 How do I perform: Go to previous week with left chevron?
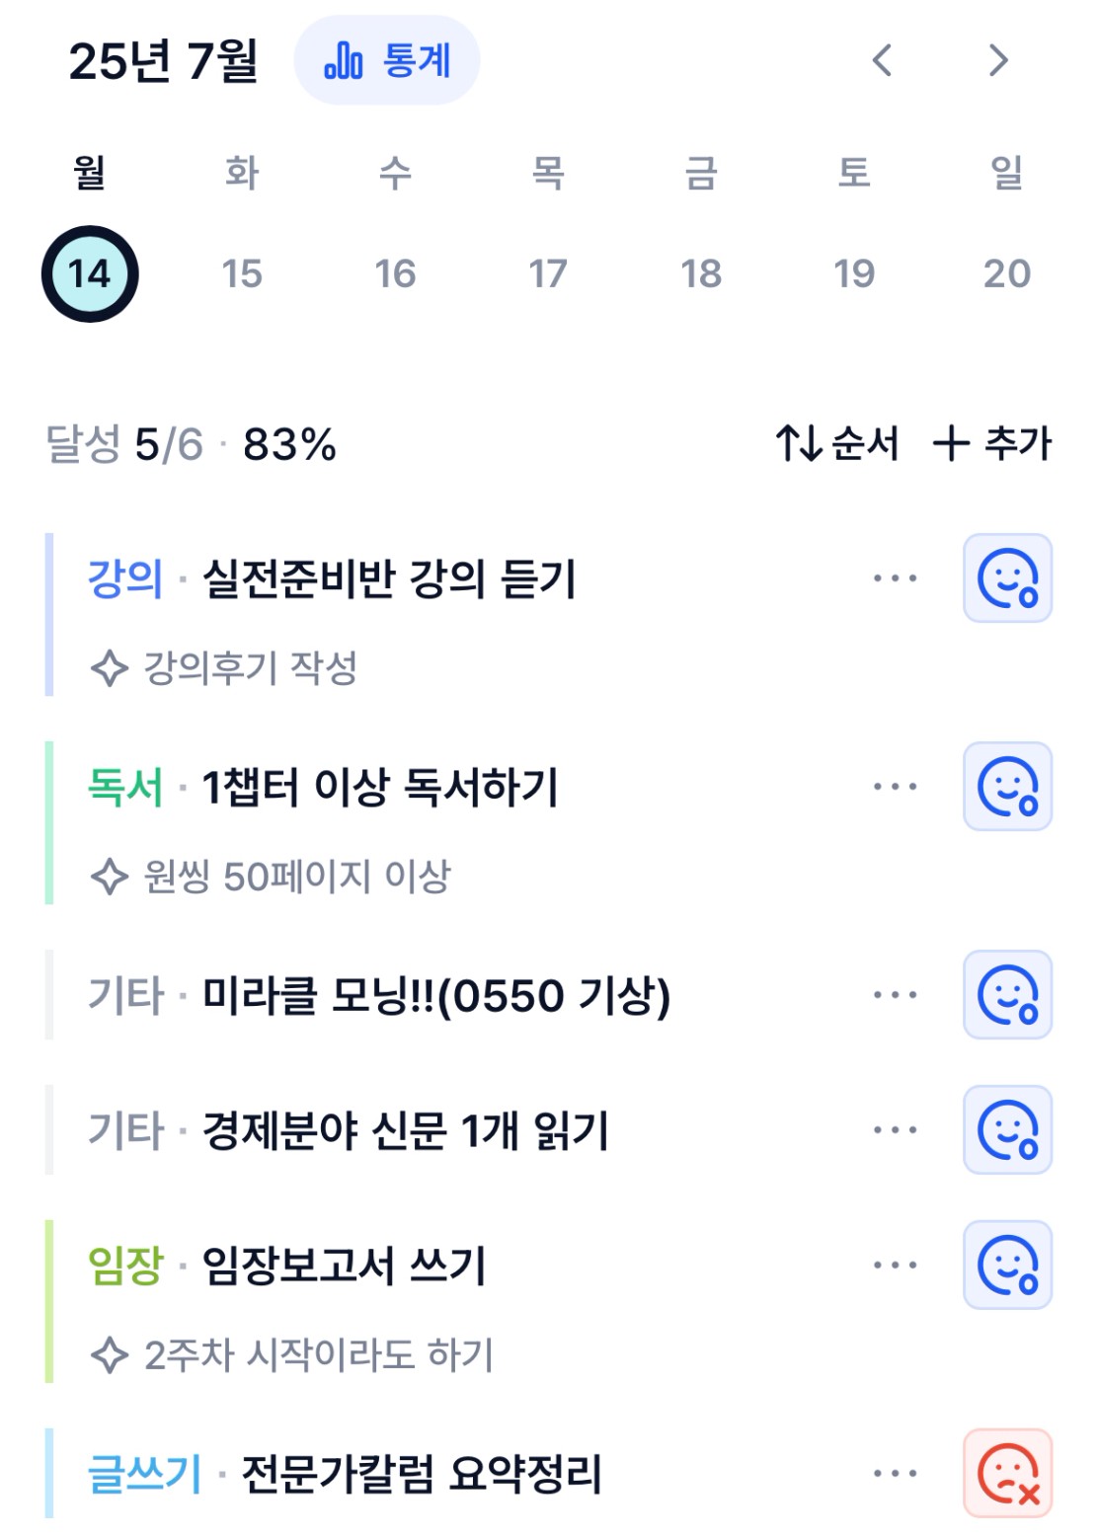(x=883, y=60)
